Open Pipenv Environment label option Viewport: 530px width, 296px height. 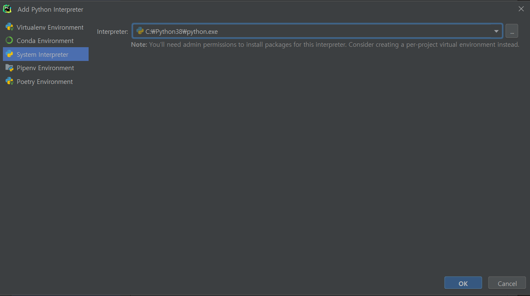45,68
